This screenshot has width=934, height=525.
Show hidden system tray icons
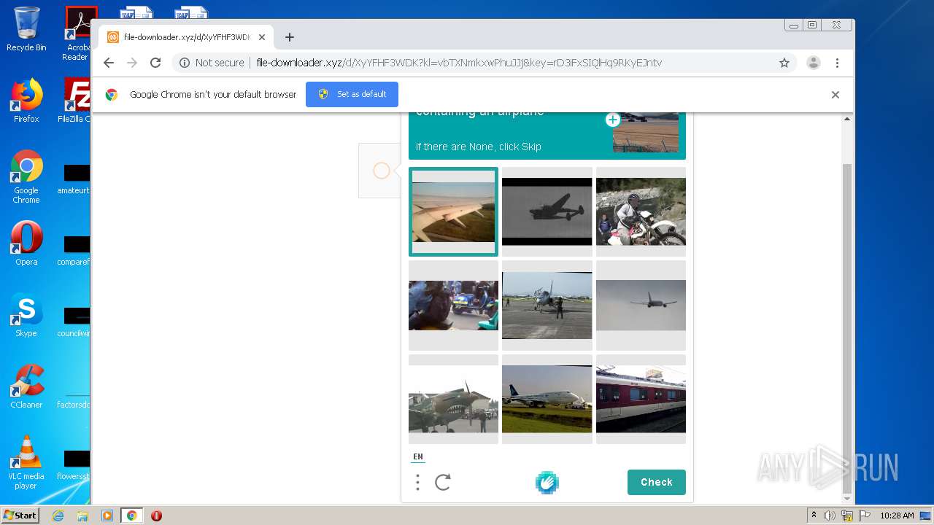point(814,515)
